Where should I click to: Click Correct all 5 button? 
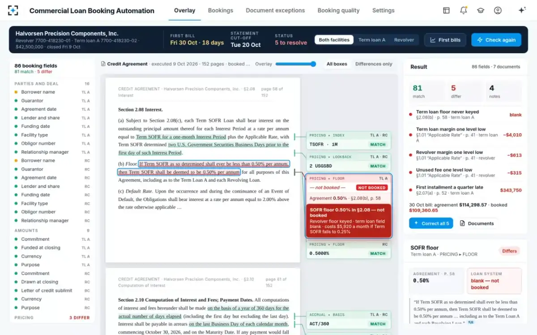pos(431,223)
